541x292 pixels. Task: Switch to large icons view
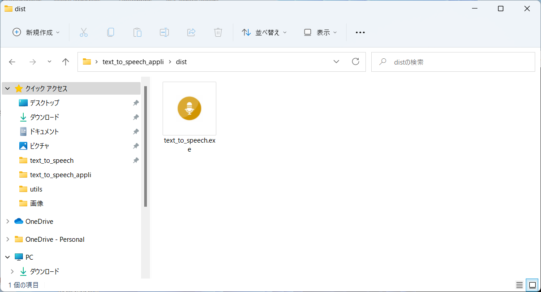[x=532, y=285]
